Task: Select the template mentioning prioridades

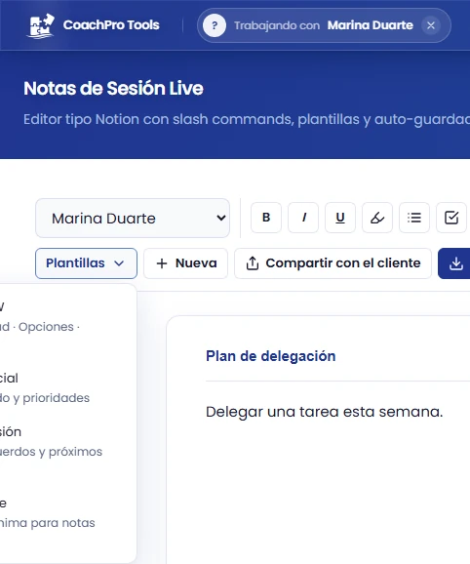Action: 64,388
